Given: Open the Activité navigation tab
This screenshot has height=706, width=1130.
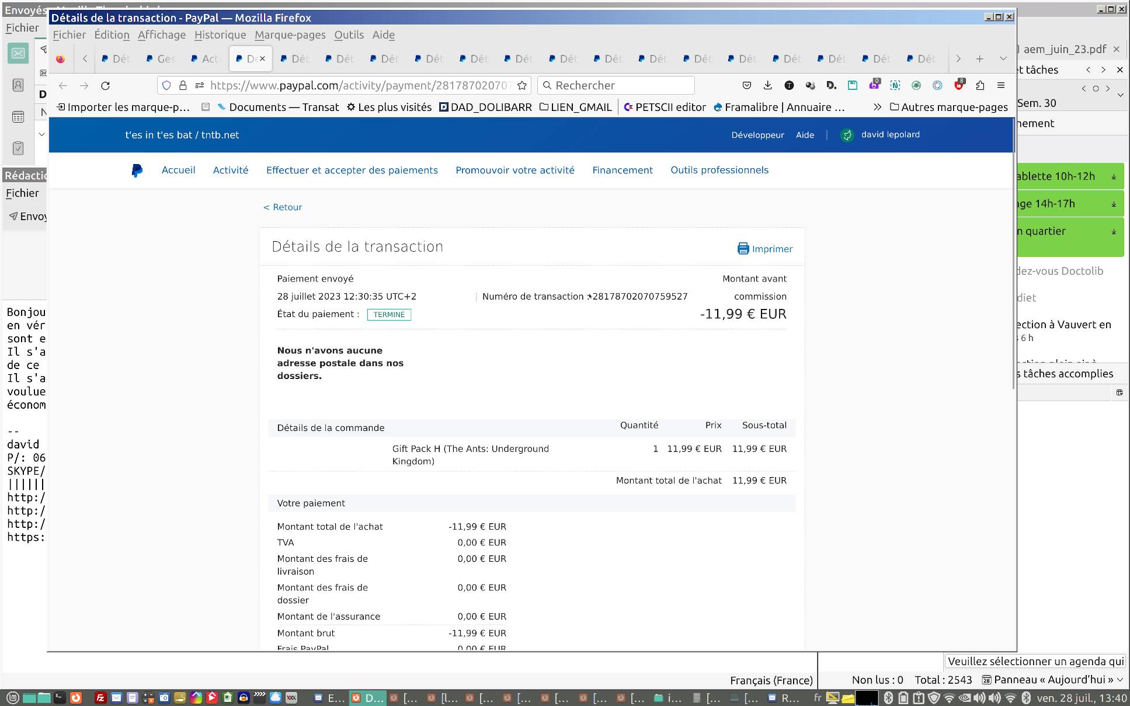Looking at the screenshot, I should (230, 171).
